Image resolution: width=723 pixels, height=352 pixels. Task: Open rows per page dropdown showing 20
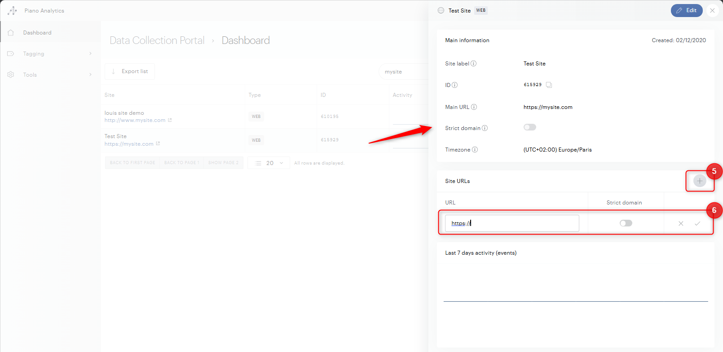tap(269, 163)
